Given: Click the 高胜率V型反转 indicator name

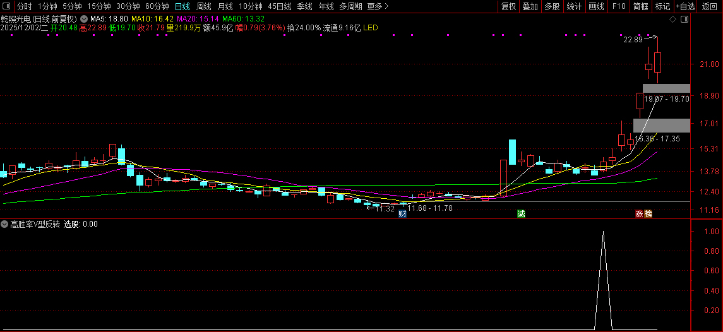Looking at the screenshot, I should click(x=35, y=224).
